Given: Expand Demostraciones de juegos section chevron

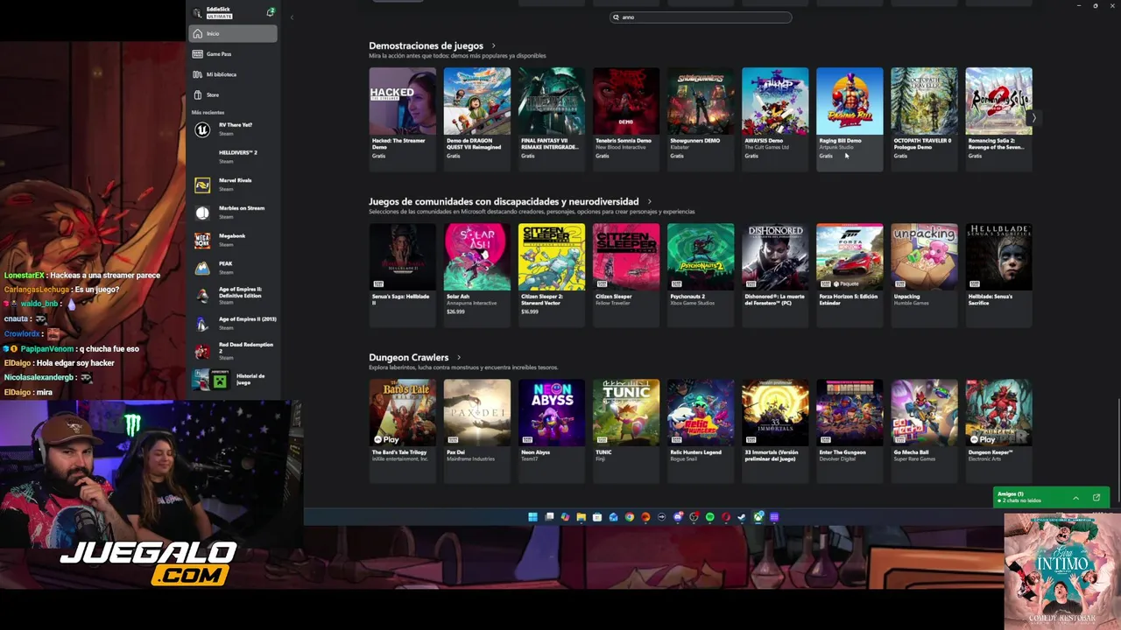Looking at the screenshot, I should pyautogui.click(x=493, y=45).
